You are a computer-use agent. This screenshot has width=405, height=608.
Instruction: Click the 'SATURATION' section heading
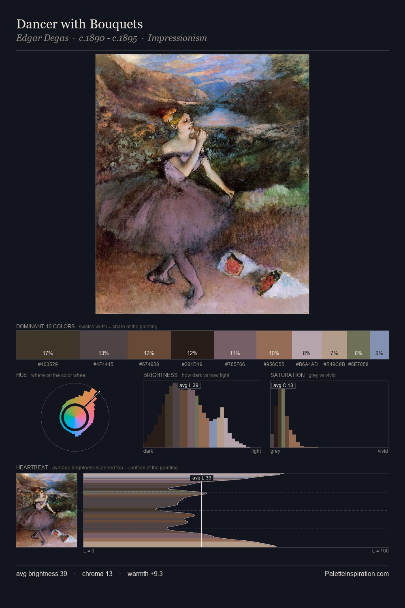pos(288,375)
